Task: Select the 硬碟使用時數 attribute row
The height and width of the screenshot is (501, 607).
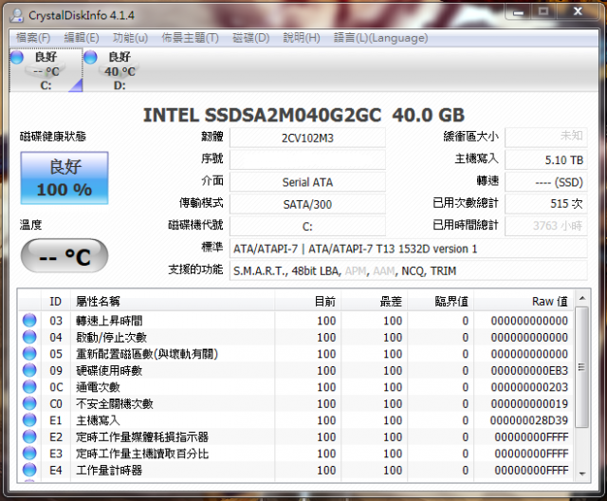Action: [296, 370]
